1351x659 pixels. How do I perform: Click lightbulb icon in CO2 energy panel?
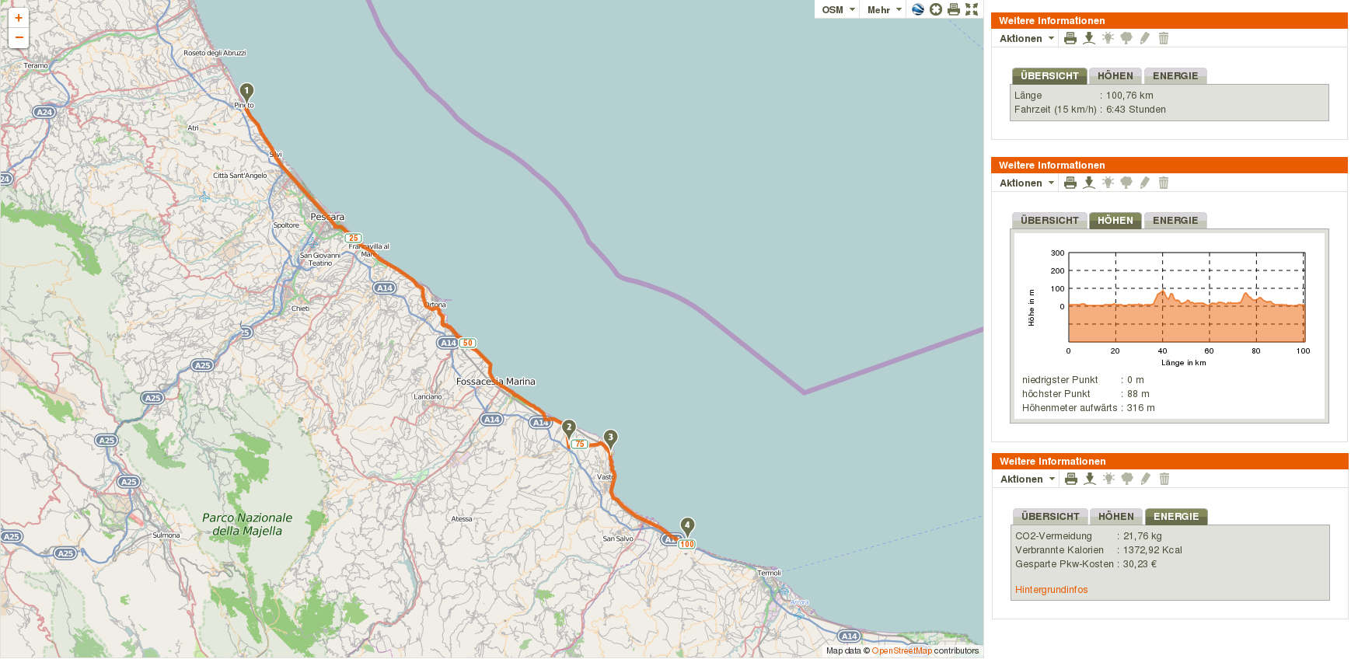(1108, 479)
